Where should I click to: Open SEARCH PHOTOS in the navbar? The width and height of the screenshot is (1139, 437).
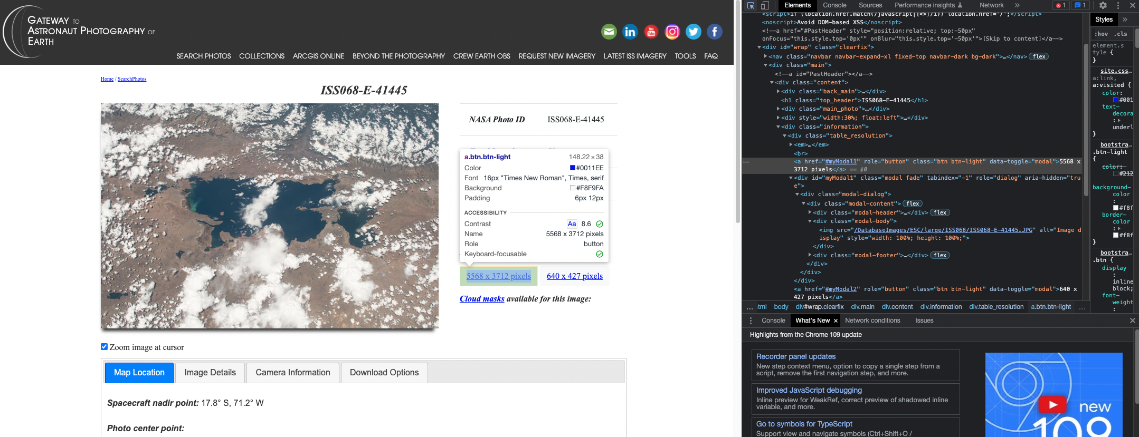(x=204, y=56)
